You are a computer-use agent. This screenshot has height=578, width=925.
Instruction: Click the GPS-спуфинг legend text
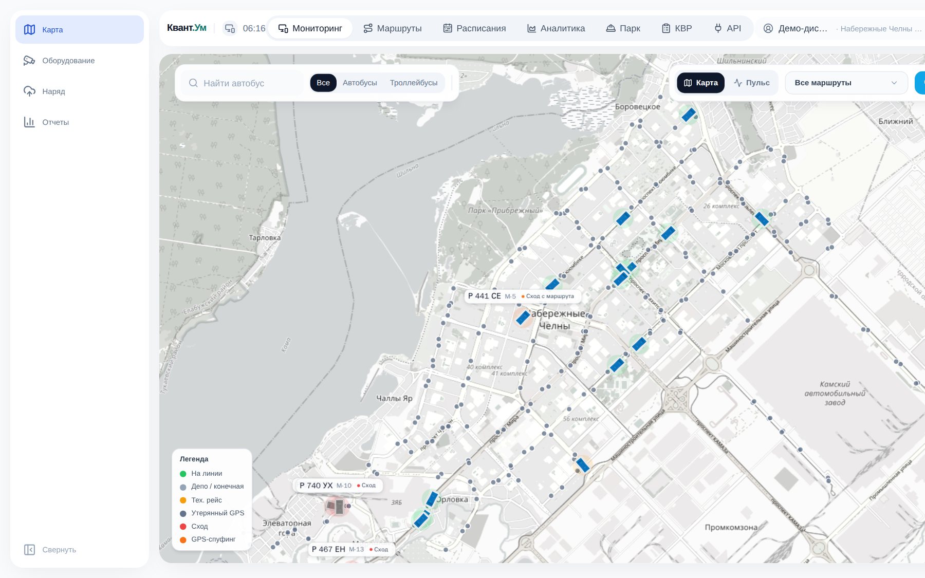click(213, 539)
